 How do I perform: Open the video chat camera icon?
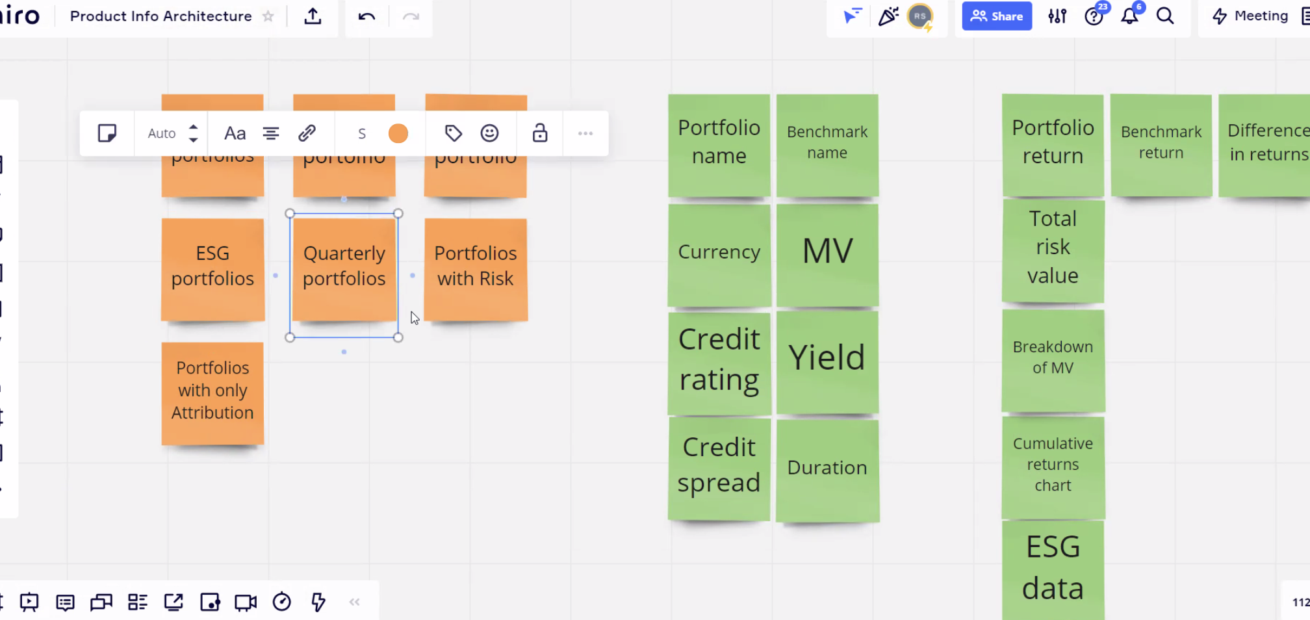pyautogui.click(x=246, y=602)
